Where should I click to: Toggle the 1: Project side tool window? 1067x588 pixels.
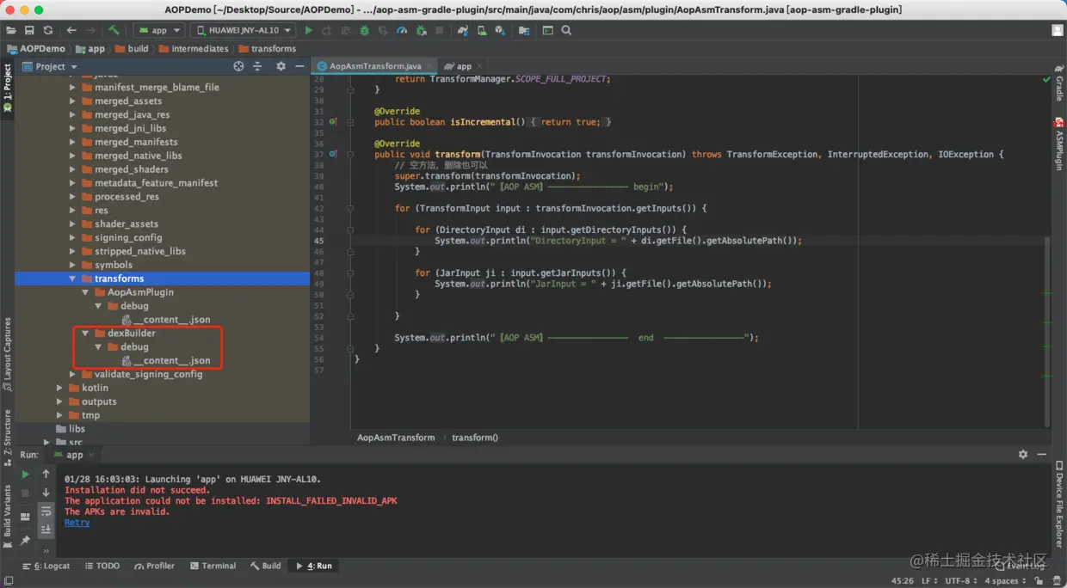click(8, 89)
